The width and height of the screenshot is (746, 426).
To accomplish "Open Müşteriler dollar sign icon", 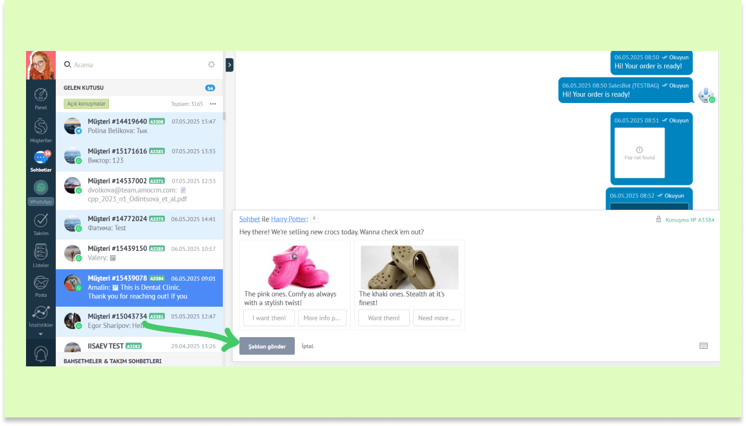I will tap(41, 127).
